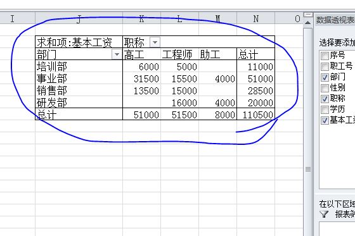355x236 pixels.
Task: Select column O header
Action: point(289,19)
